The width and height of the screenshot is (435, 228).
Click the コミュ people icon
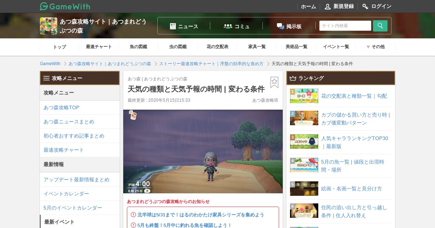(228, 26)
